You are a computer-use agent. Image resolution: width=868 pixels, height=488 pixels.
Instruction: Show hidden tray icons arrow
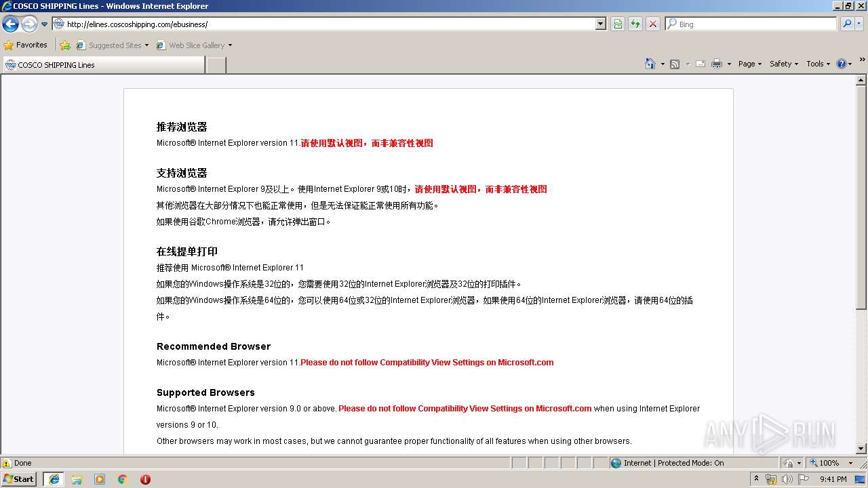[x=756, y=479]
